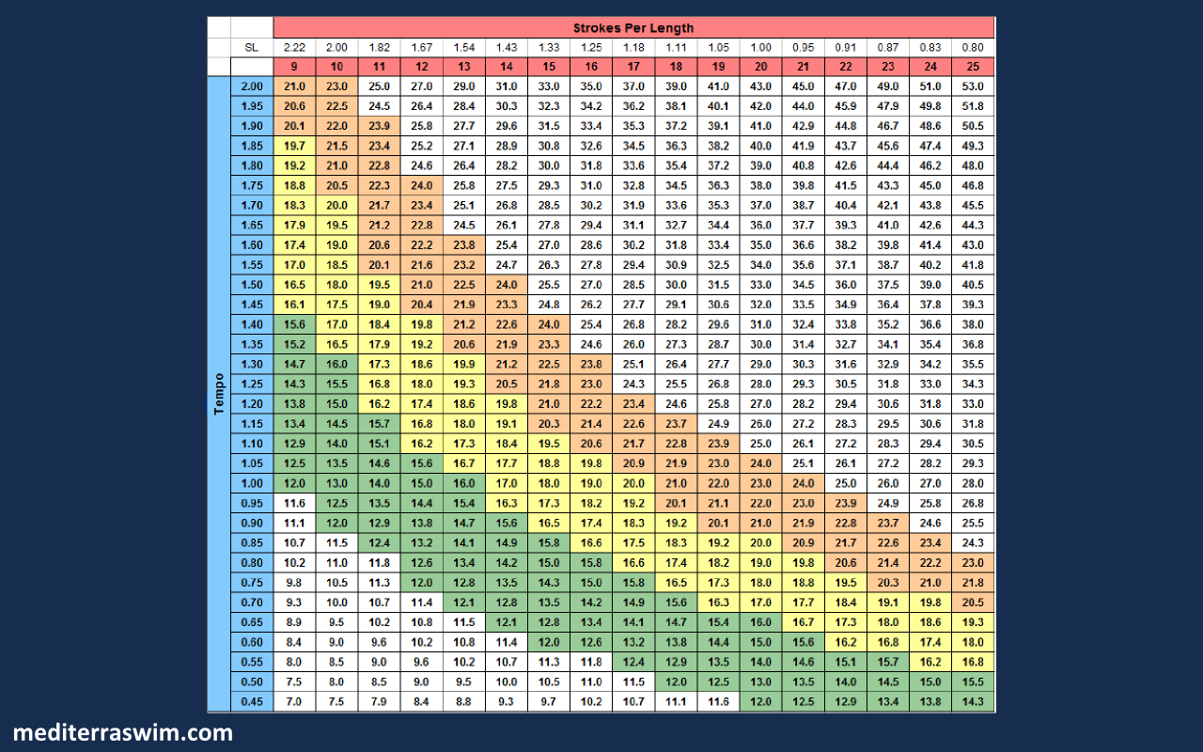This screenshot has height=752, width=1203.
Task: Select orange cell "22.8" at tempo 1.65, 12 strokes
Action: point(421,225)
